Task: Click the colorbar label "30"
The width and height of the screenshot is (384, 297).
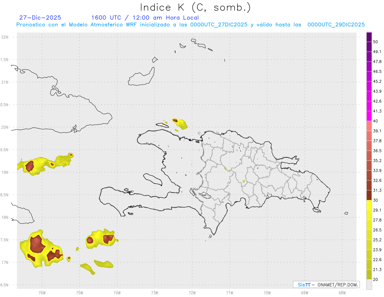Action: coord(376,200)
